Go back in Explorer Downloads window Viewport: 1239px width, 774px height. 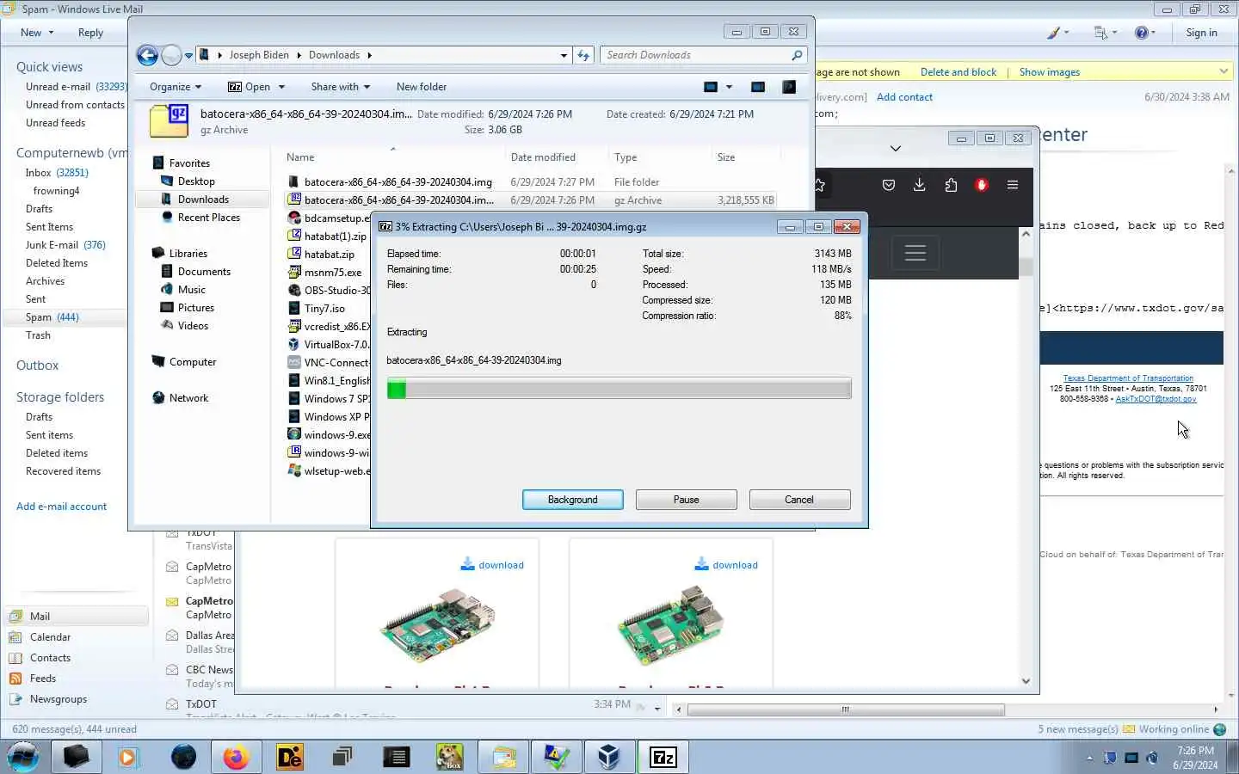click(147, 55)
